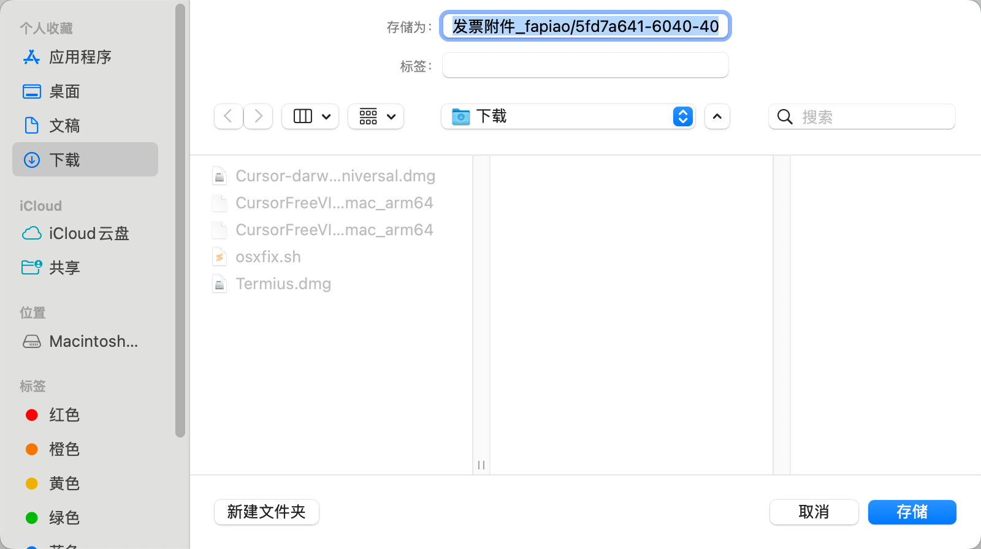Select the orange tag
The image size is (981, 549).
tap(64, 449)
